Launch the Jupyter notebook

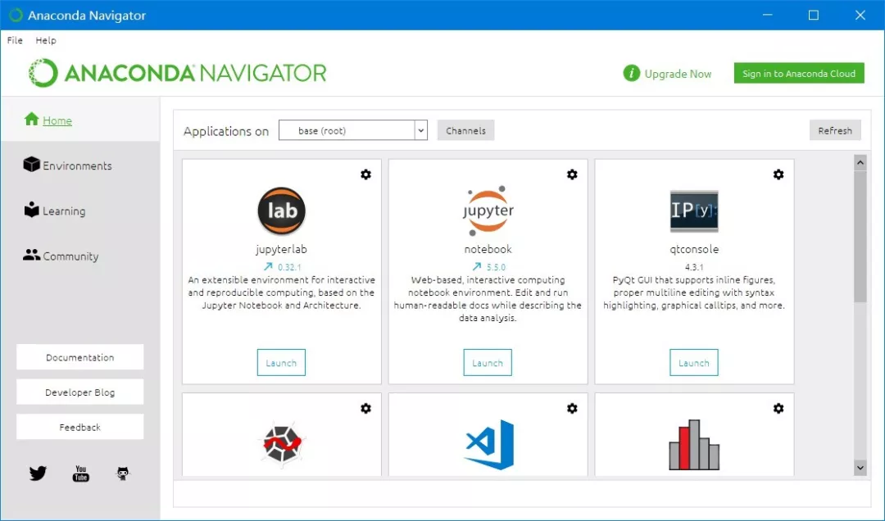pyautogui.click(x=488, y=362)
